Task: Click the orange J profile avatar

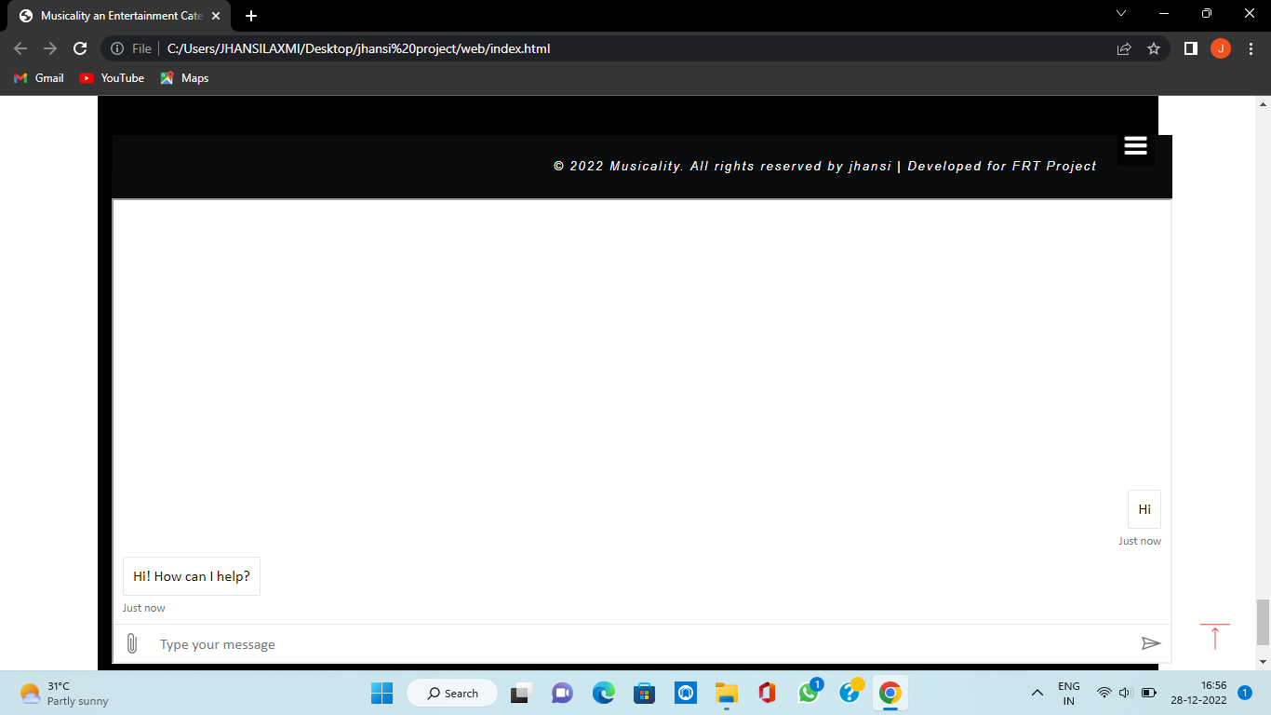Action: [1220, 48]
